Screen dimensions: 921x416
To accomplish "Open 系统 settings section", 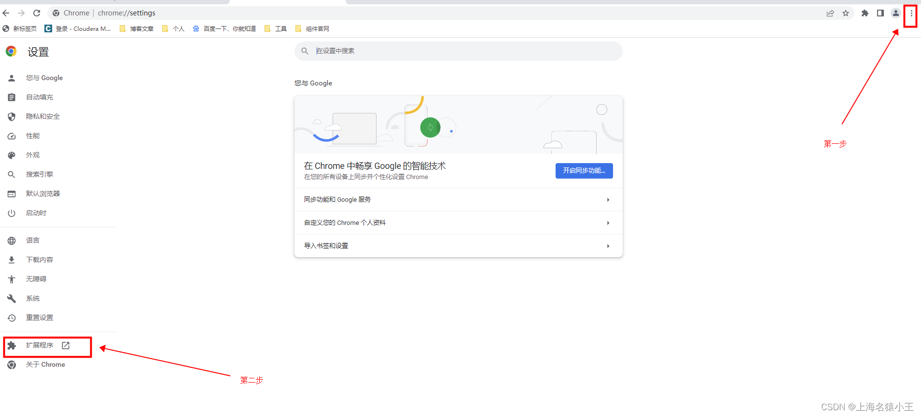I will tap(33, 298).
